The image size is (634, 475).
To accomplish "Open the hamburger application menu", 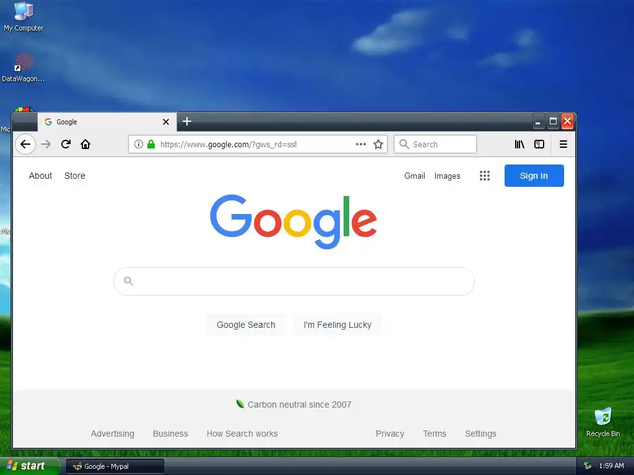I will pos(563,144).
